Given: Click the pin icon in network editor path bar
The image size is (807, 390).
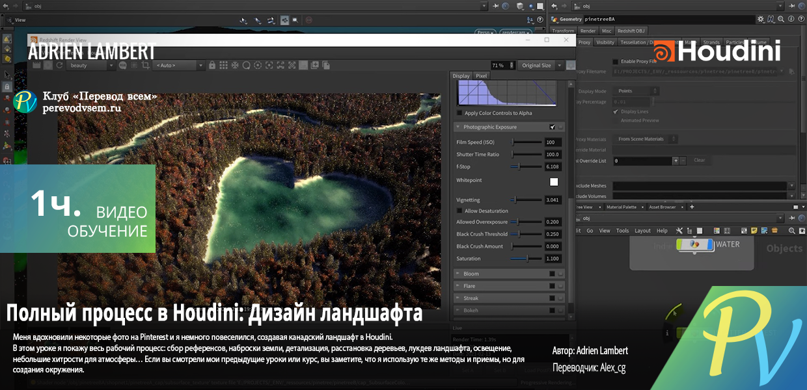Looking at the screenshot, I should (792, 218).
